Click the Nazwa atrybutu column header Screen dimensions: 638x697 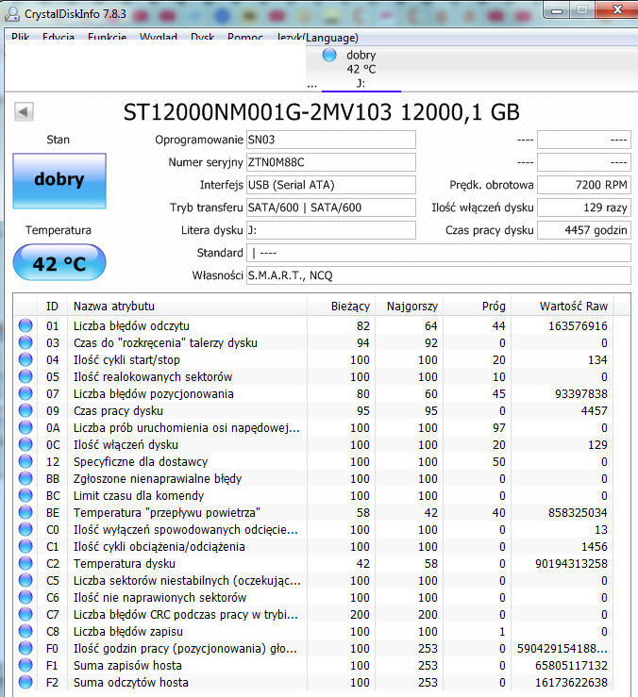click(x=187, y=307)
